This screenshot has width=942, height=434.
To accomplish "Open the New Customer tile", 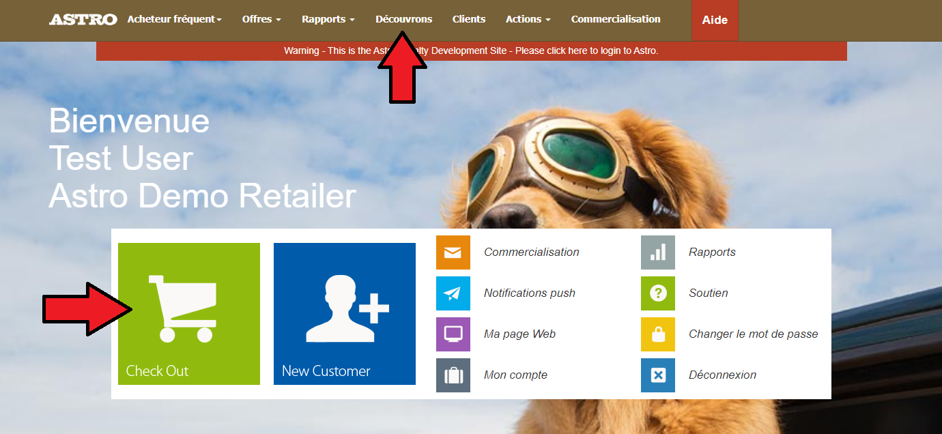I will coord(345,314).
